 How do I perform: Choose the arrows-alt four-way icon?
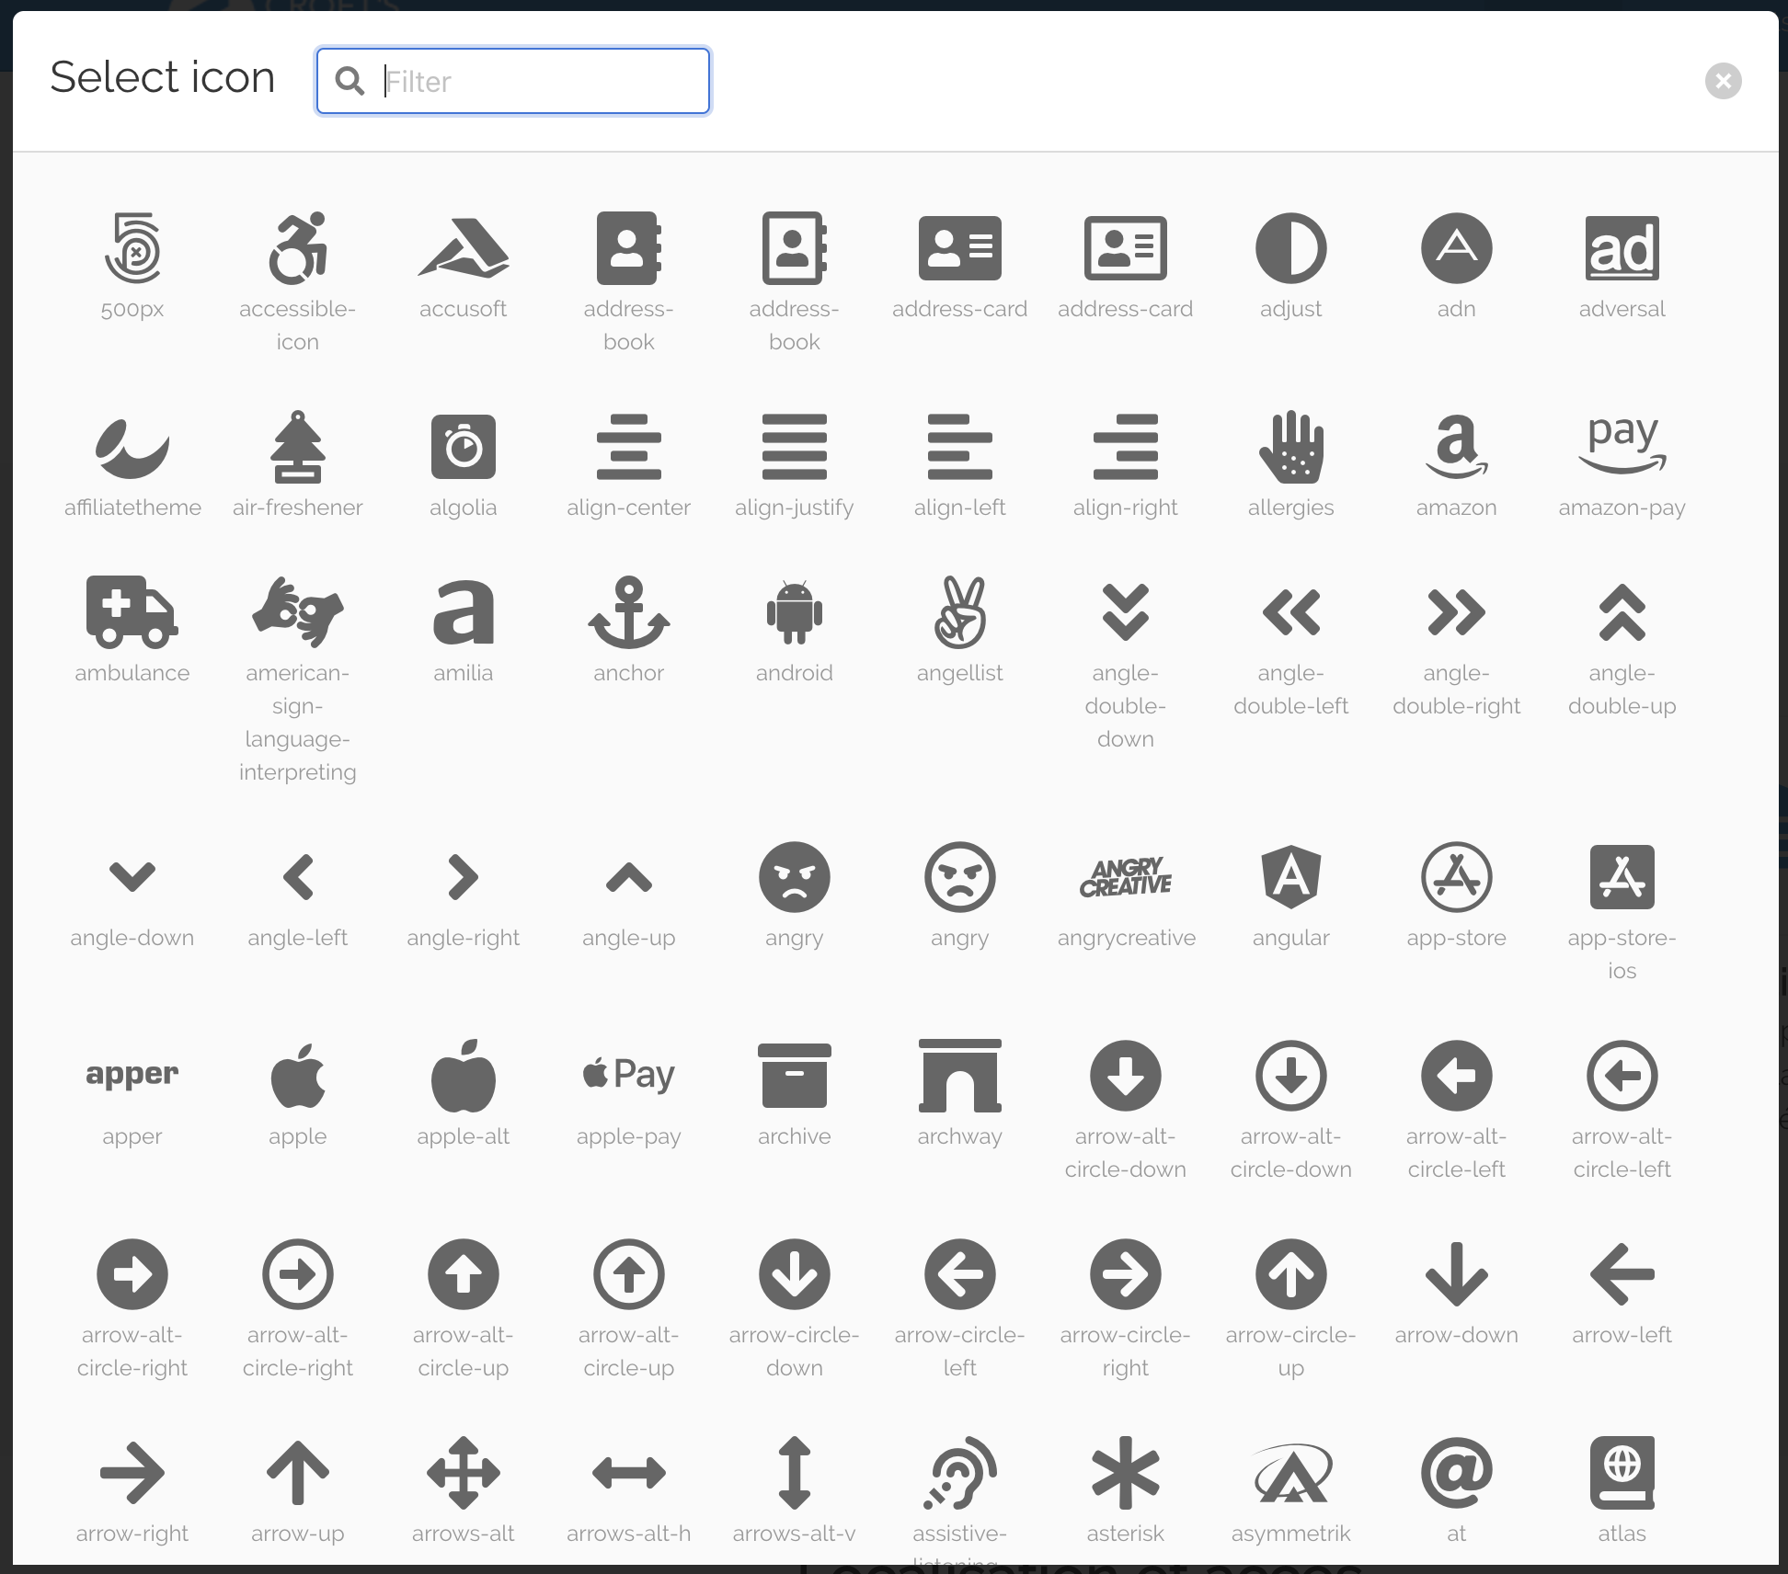[463, 1473]
